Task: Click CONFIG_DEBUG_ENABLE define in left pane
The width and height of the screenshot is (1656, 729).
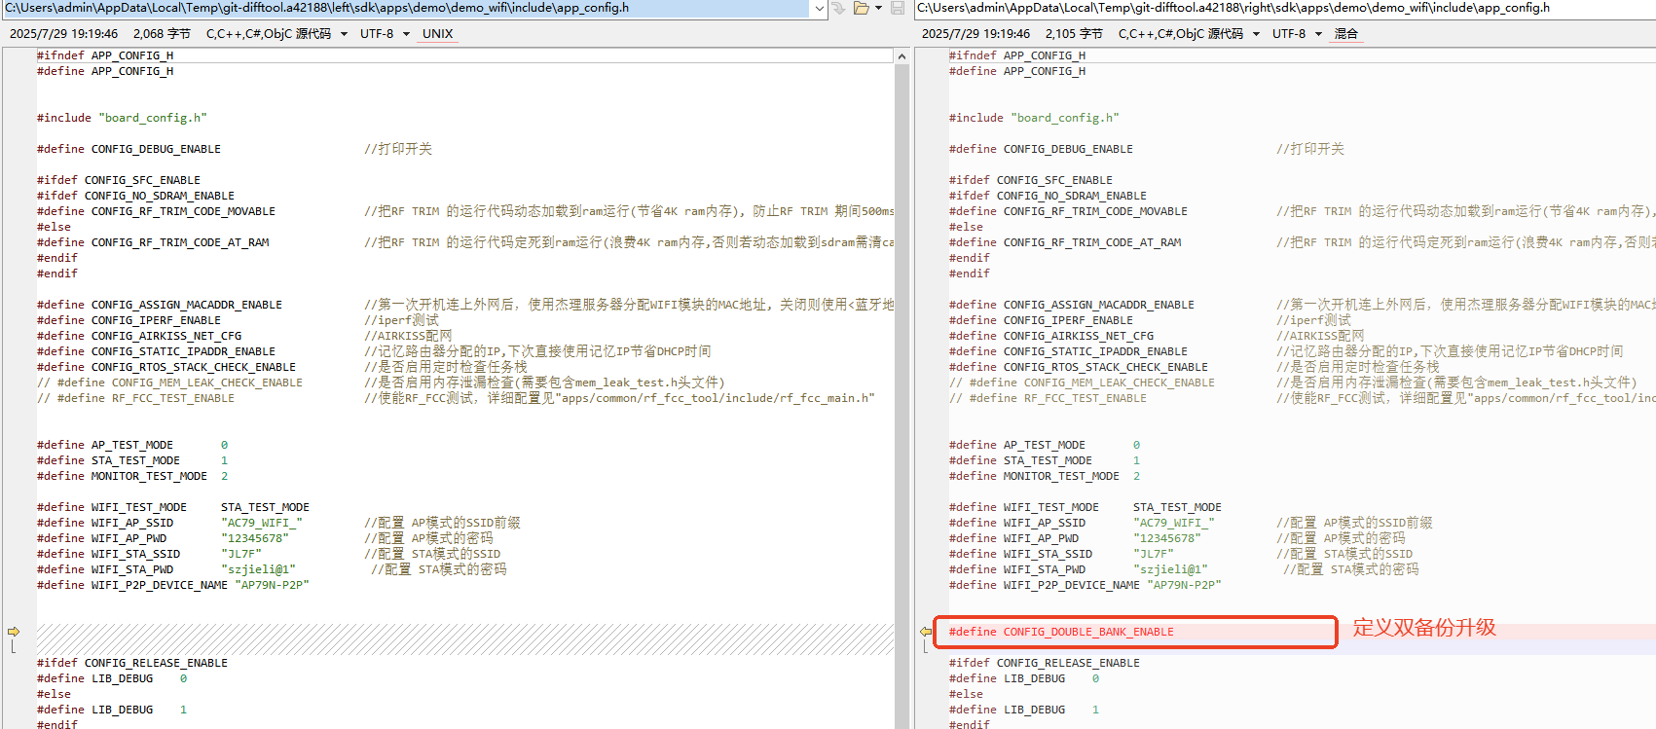Action: (129, 149)
